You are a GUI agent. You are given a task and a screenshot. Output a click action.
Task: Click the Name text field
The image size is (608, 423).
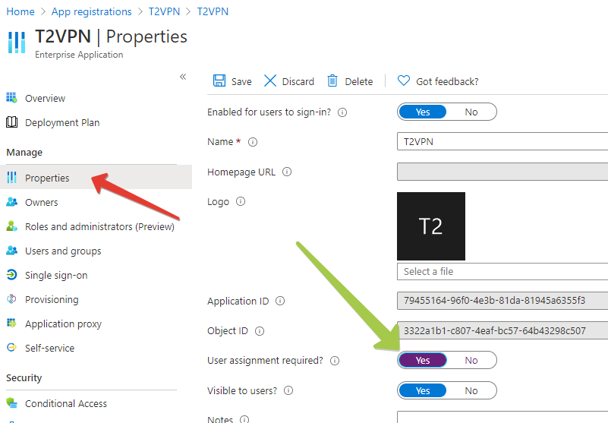pos(502,142)
